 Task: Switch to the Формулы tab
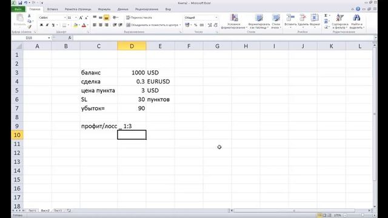(104, 9)
